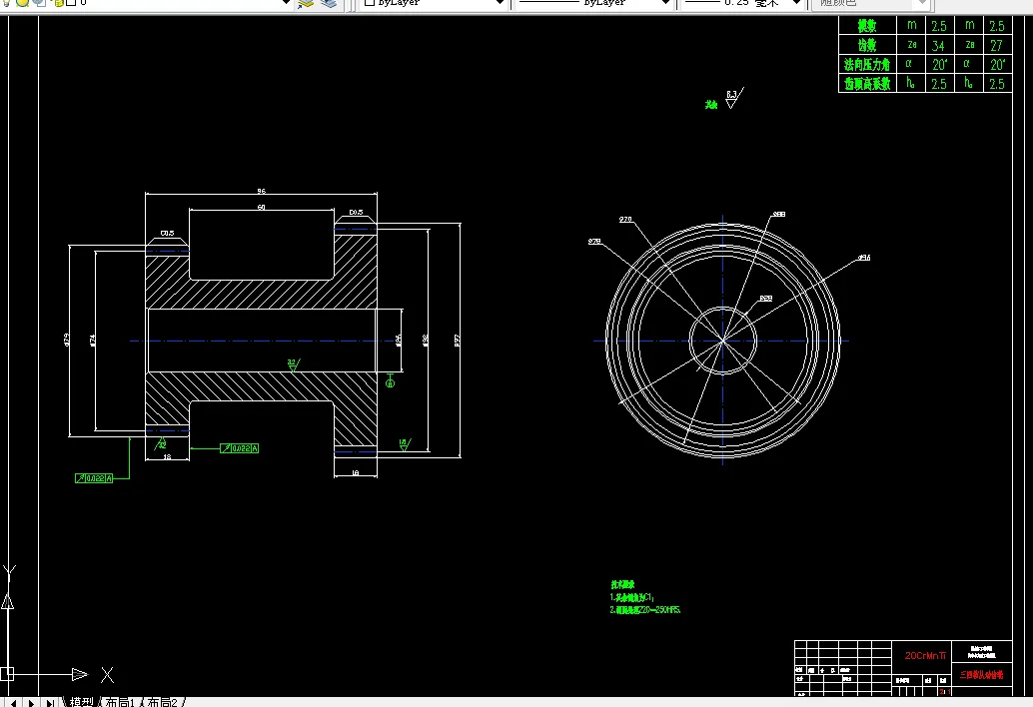Expand the 0.25 lineweight dropdown
Image resolution: width=1033 pixels, height=707 pixels.
click(x=796, y=3)
